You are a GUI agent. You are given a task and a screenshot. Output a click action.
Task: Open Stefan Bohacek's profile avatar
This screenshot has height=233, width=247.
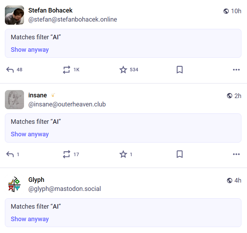pyautogui.click(x=14, y=15)
